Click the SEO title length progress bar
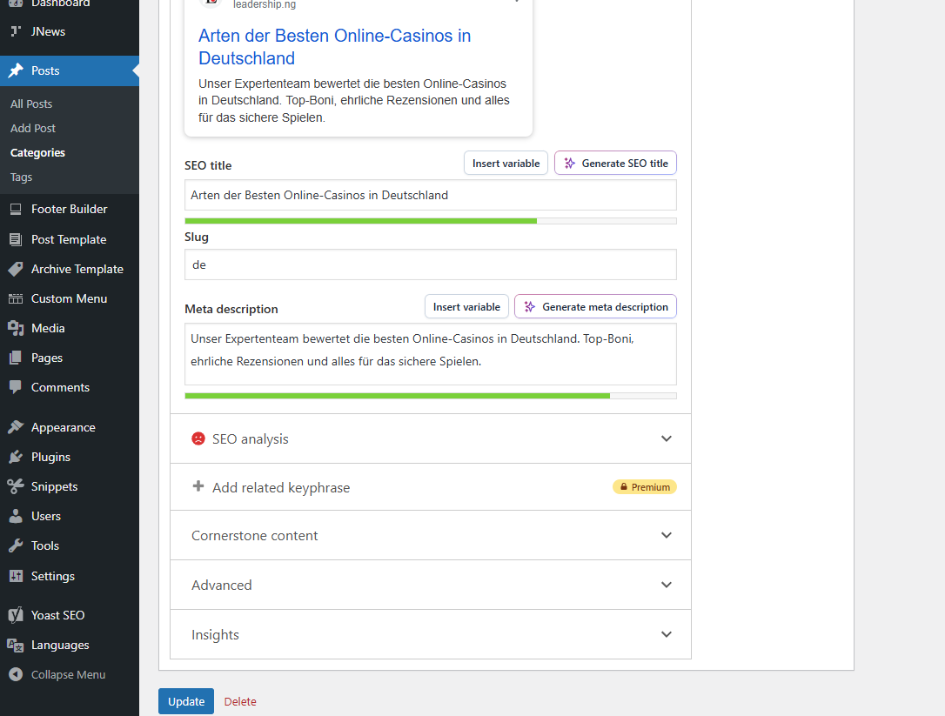 431,221
